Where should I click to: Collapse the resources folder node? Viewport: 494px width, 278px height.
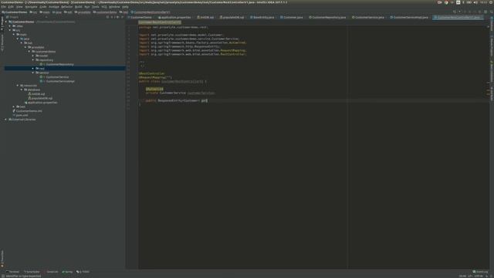(x=18, y=86)
